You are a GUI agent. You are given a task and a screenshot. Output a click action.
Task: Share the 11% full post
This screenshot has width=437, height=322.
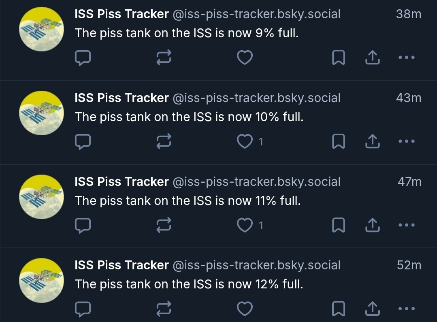click(x=373, y=225)
